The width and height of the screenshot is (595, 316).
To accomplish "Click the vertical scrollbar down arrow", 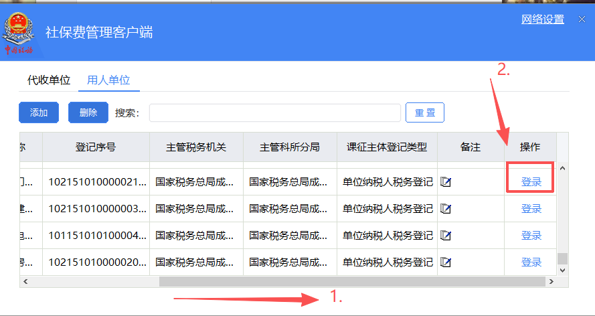I will [x=562, y=269].
